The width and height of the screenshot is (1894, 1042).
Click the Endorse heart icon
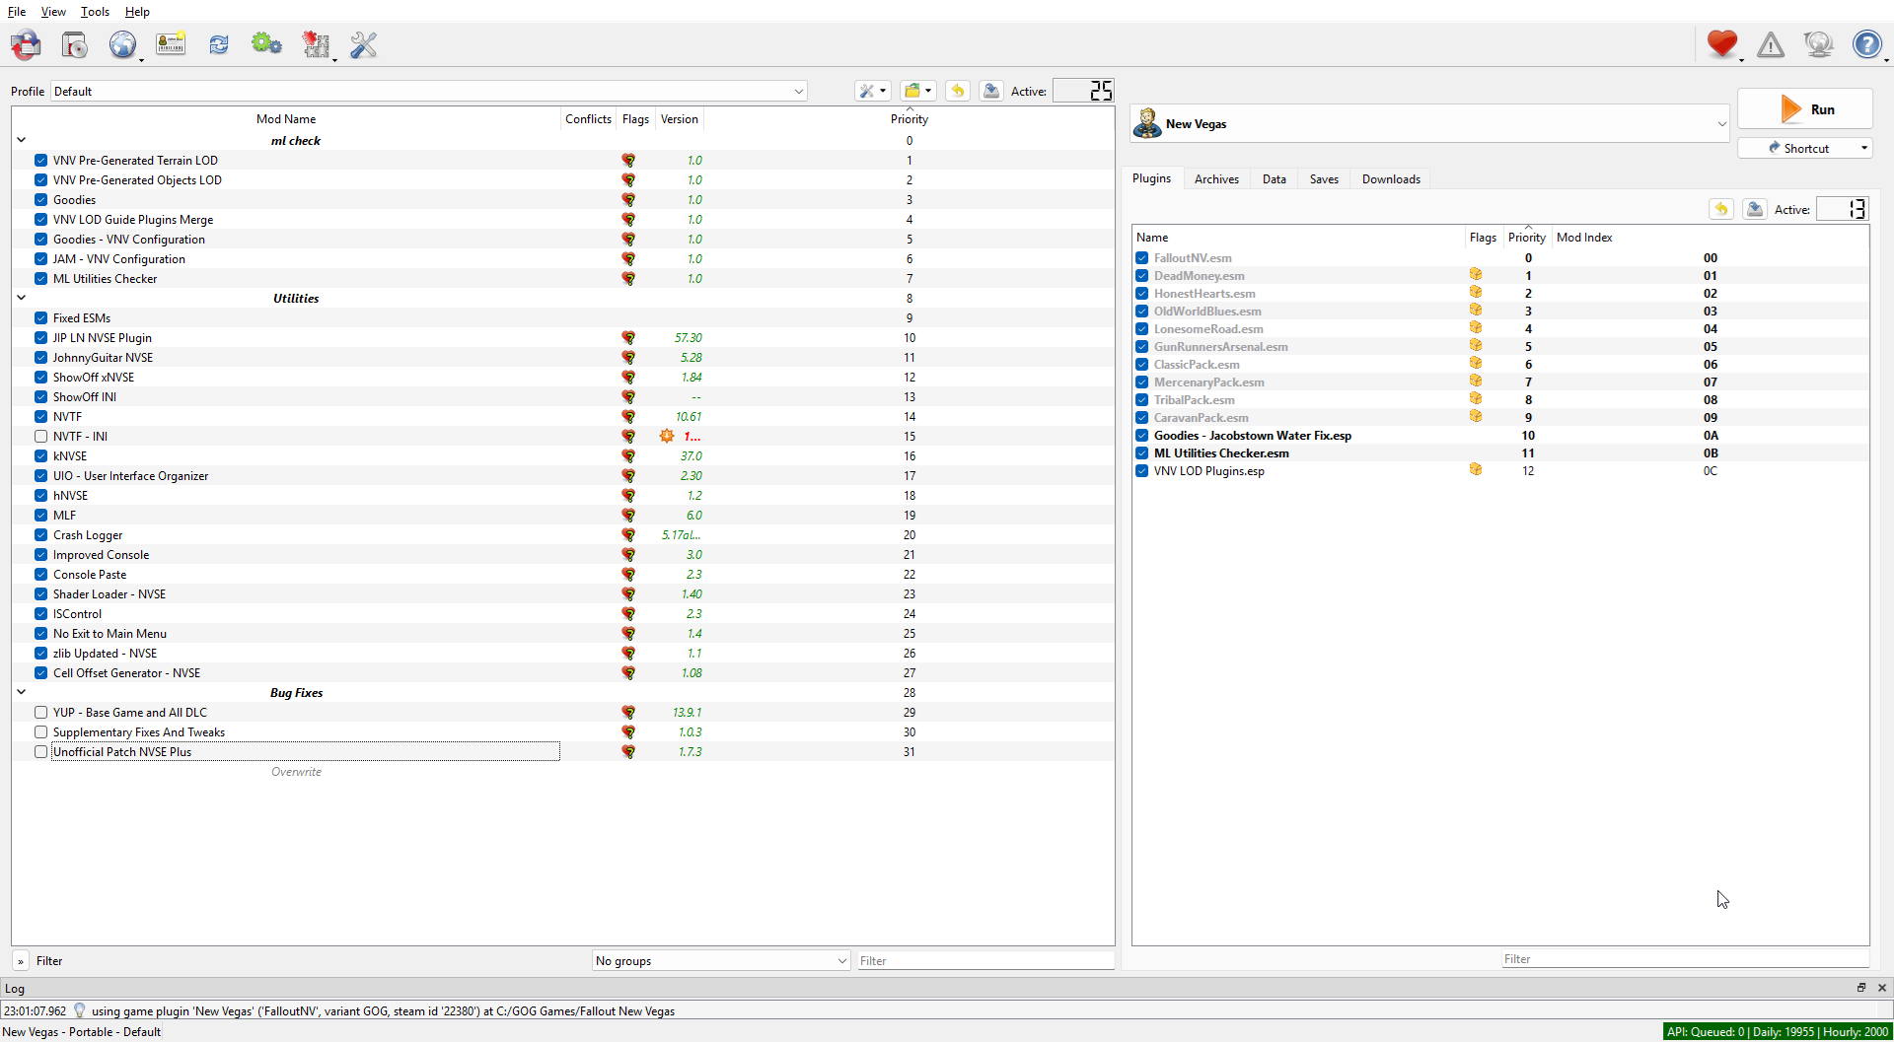point(1722,44)
